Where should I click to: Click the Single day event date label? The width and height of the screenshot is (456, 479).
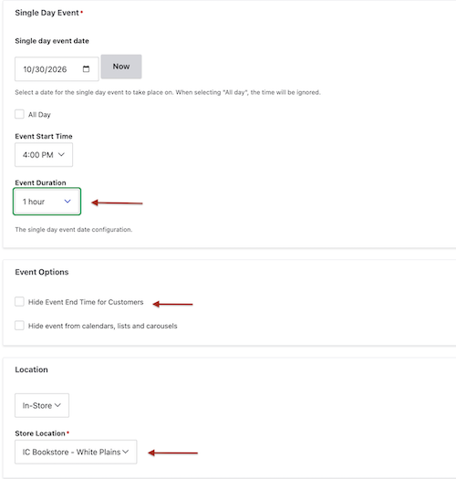tap(52, 41)
